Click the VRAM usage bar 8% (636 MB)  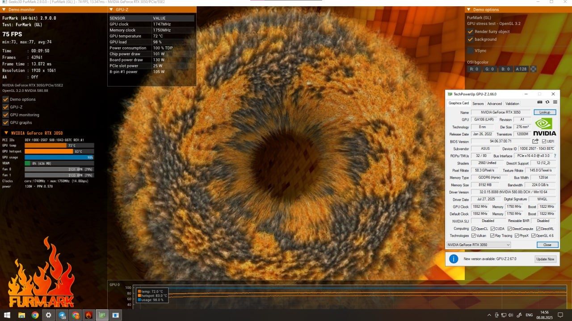coord(59,163)
